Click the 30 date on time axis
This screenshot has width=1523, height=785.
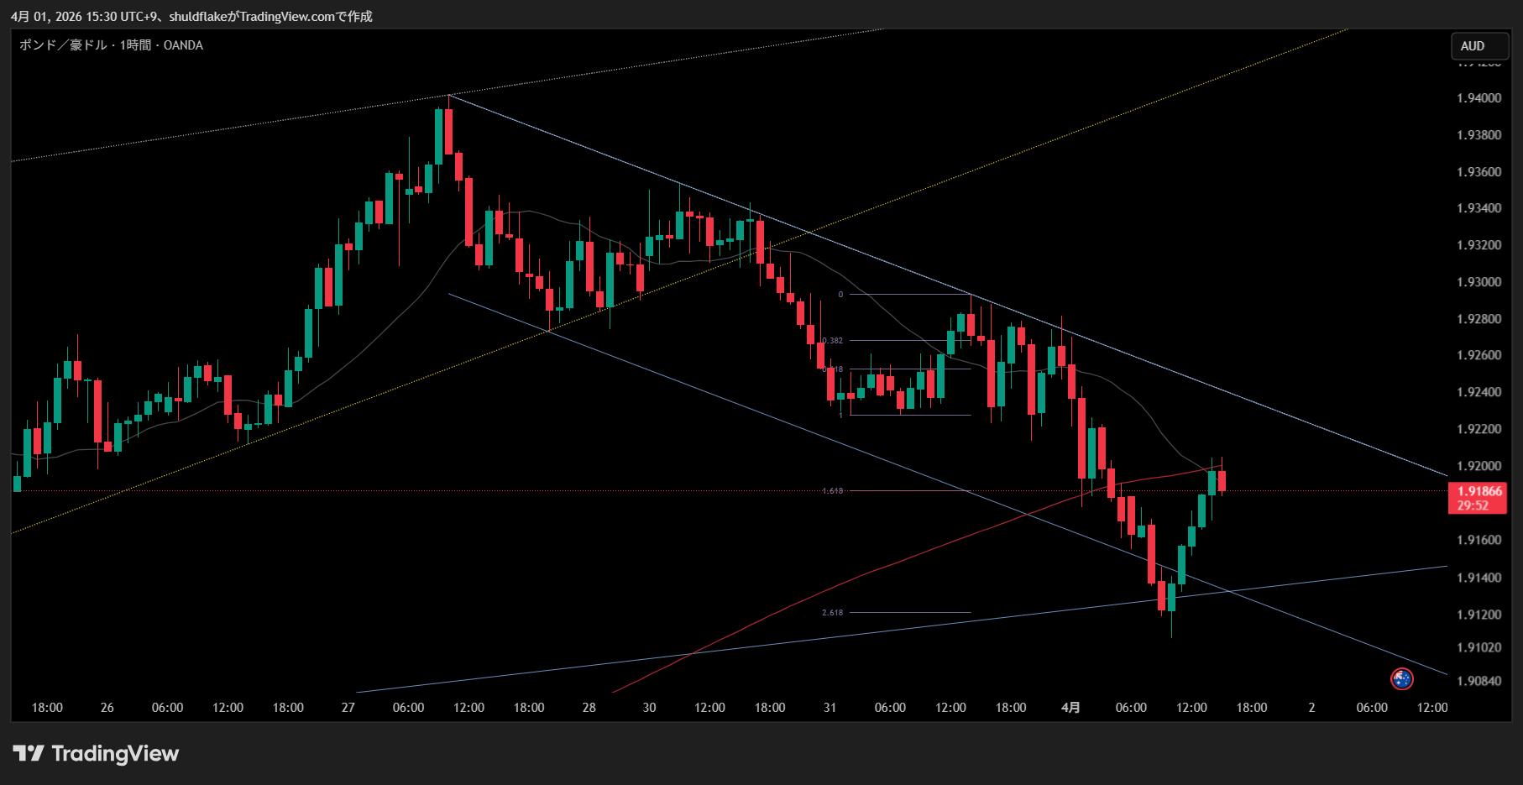[649, 708]
